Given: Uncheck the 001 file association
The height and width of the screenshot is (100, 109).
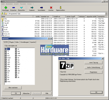Looking at the screenshot, I should [6, 49].
